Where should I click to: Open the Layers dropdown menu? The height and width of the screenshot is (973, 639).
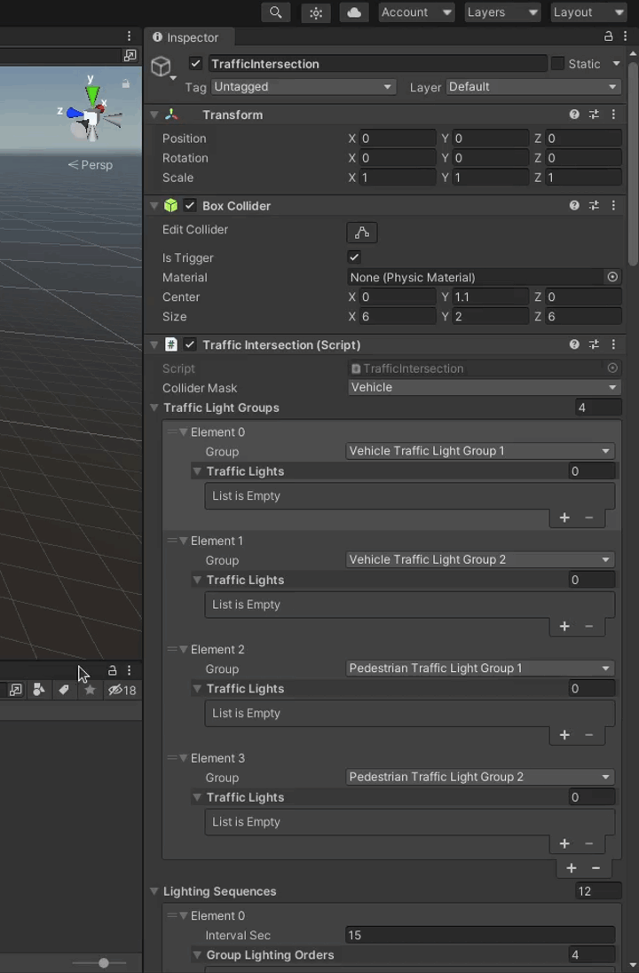click(x=502, y=12)
